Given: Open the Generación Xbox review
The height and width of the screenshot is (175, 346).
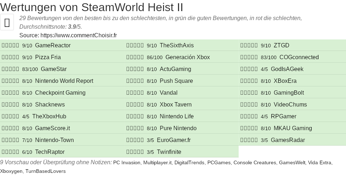Looking at the screenshot, I should tap(187, 57).
